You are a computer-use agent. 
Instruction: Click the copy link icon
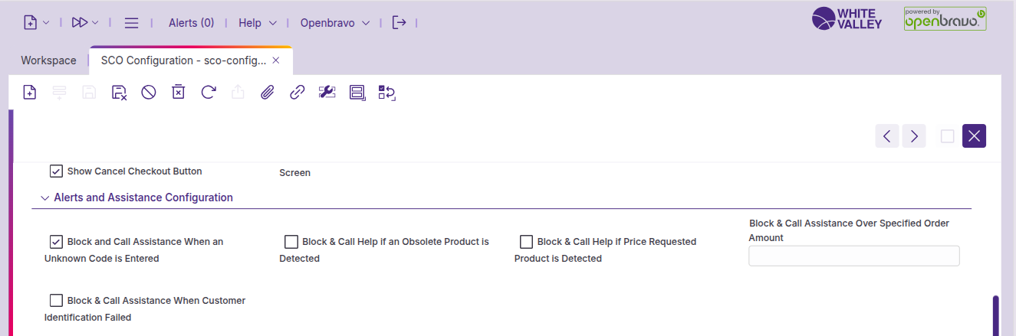click(297, 93)
